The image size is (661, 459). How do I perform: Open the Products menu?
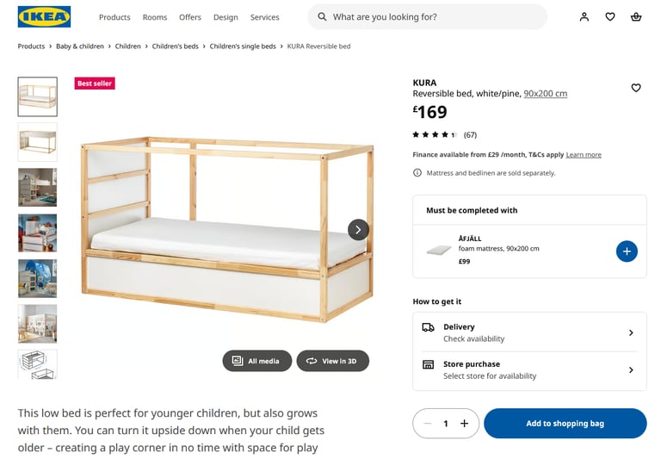(x=114, y=17)
